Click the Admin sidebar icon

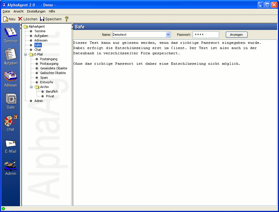(x=10, y=165)
